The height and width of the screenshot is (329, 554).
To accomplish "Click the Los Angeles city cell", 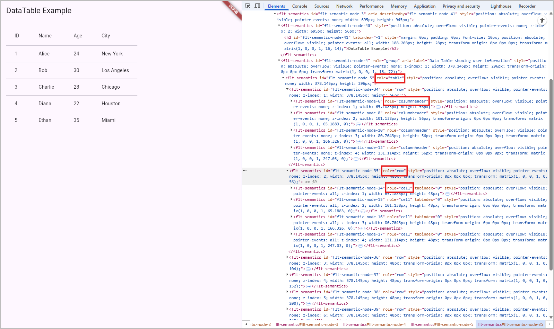I will pyautogui.click(x=115, y=70).
